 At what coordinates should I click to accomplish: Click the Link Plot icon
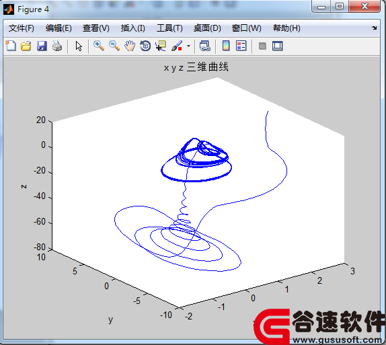point(205,46)
